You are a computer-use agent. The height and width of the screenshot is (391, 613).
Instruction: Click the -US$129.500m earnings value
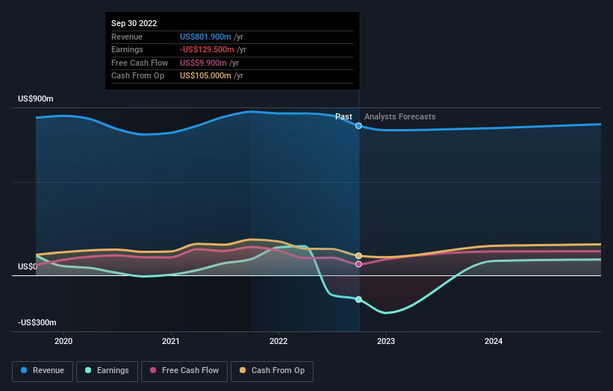[x=207, y=49]
